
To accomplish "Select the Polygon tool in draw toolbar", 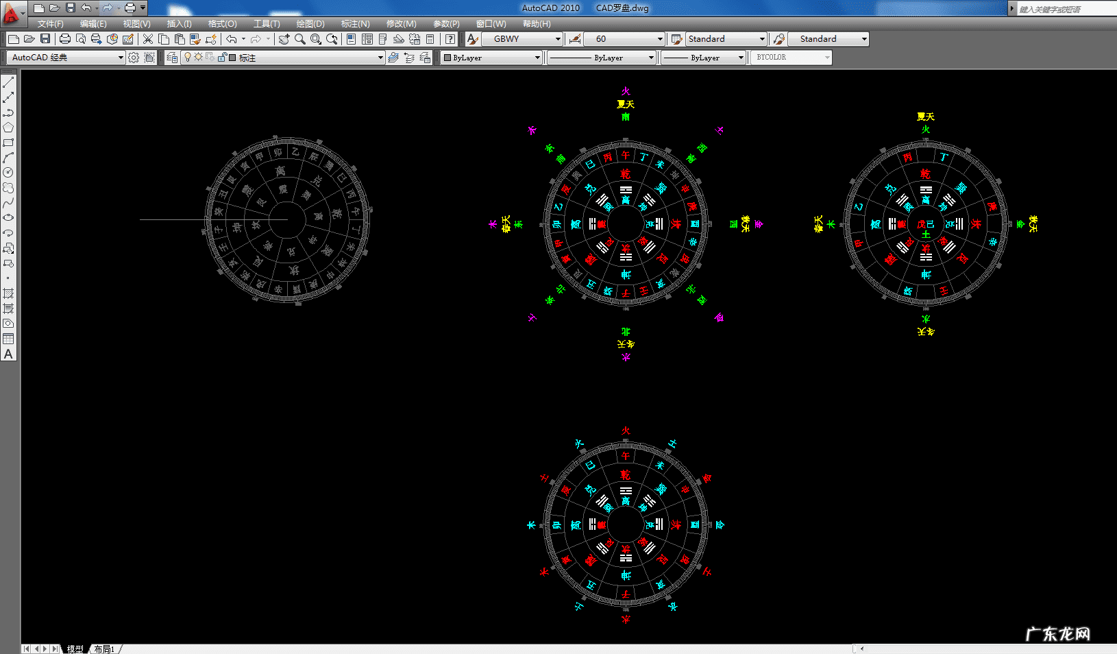I will [8, 128].
